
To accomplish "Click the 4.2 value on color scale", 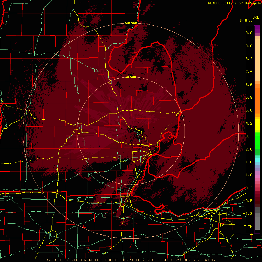I will point(249,123).
